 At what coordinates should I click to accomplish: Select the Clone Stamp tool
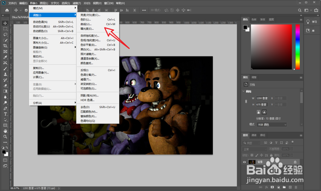pyautogui.click(x=5, y=74)
